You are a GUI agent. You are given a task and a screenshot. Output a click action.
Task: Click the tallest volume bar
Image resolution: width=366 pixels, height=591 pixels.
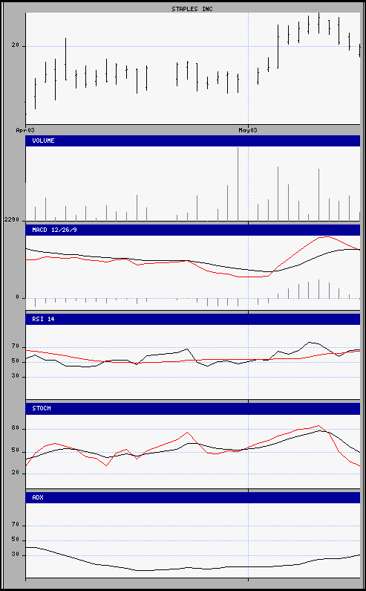[238, 184]
